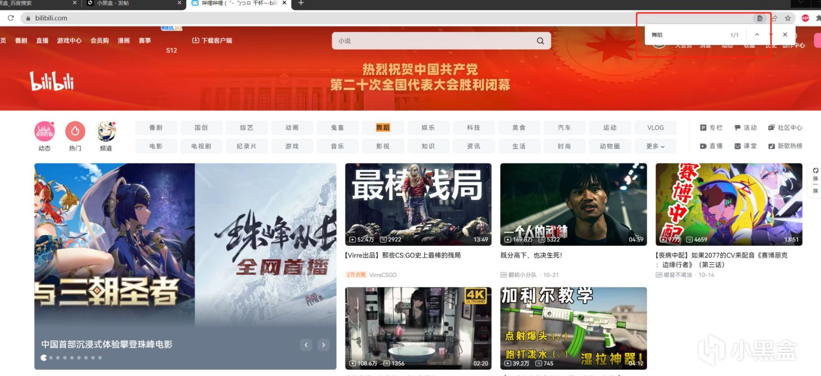Go to previous find result arrow
Image resolution: width=821 pixels, height=376 pixels.
pos(757,35)
